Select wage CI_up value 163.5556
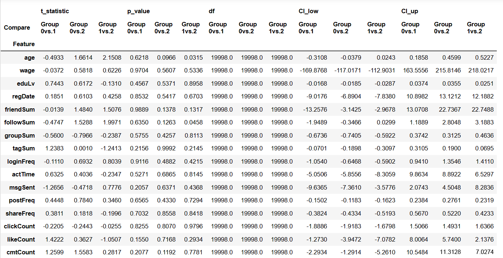 pyautogui.click(x=415, y=70)
